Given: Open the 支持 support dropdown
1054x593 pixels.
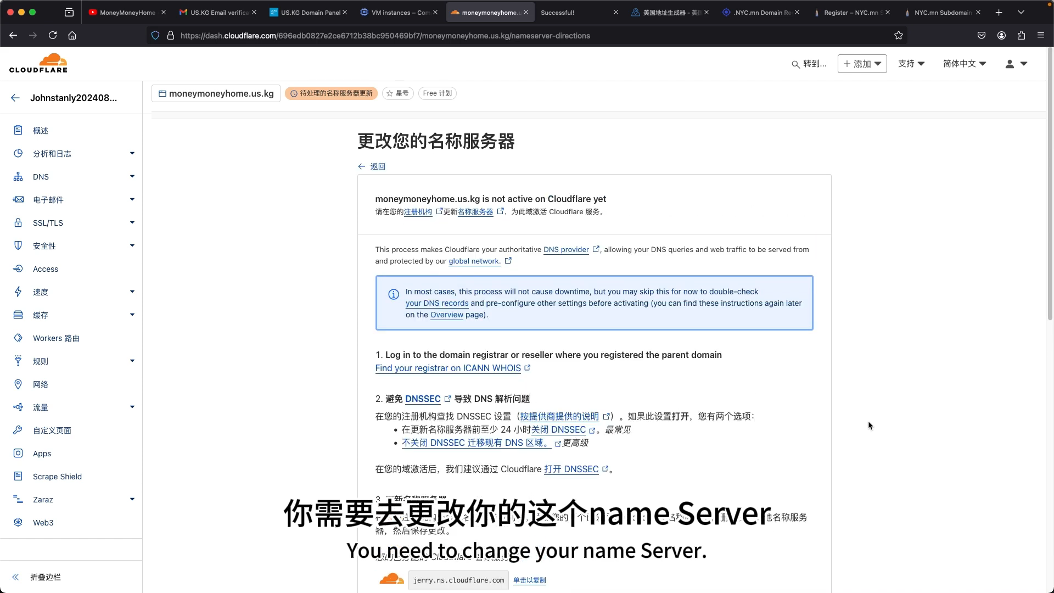Looking at the screenshot, I should pyautogui.click(x=911, y=64).
